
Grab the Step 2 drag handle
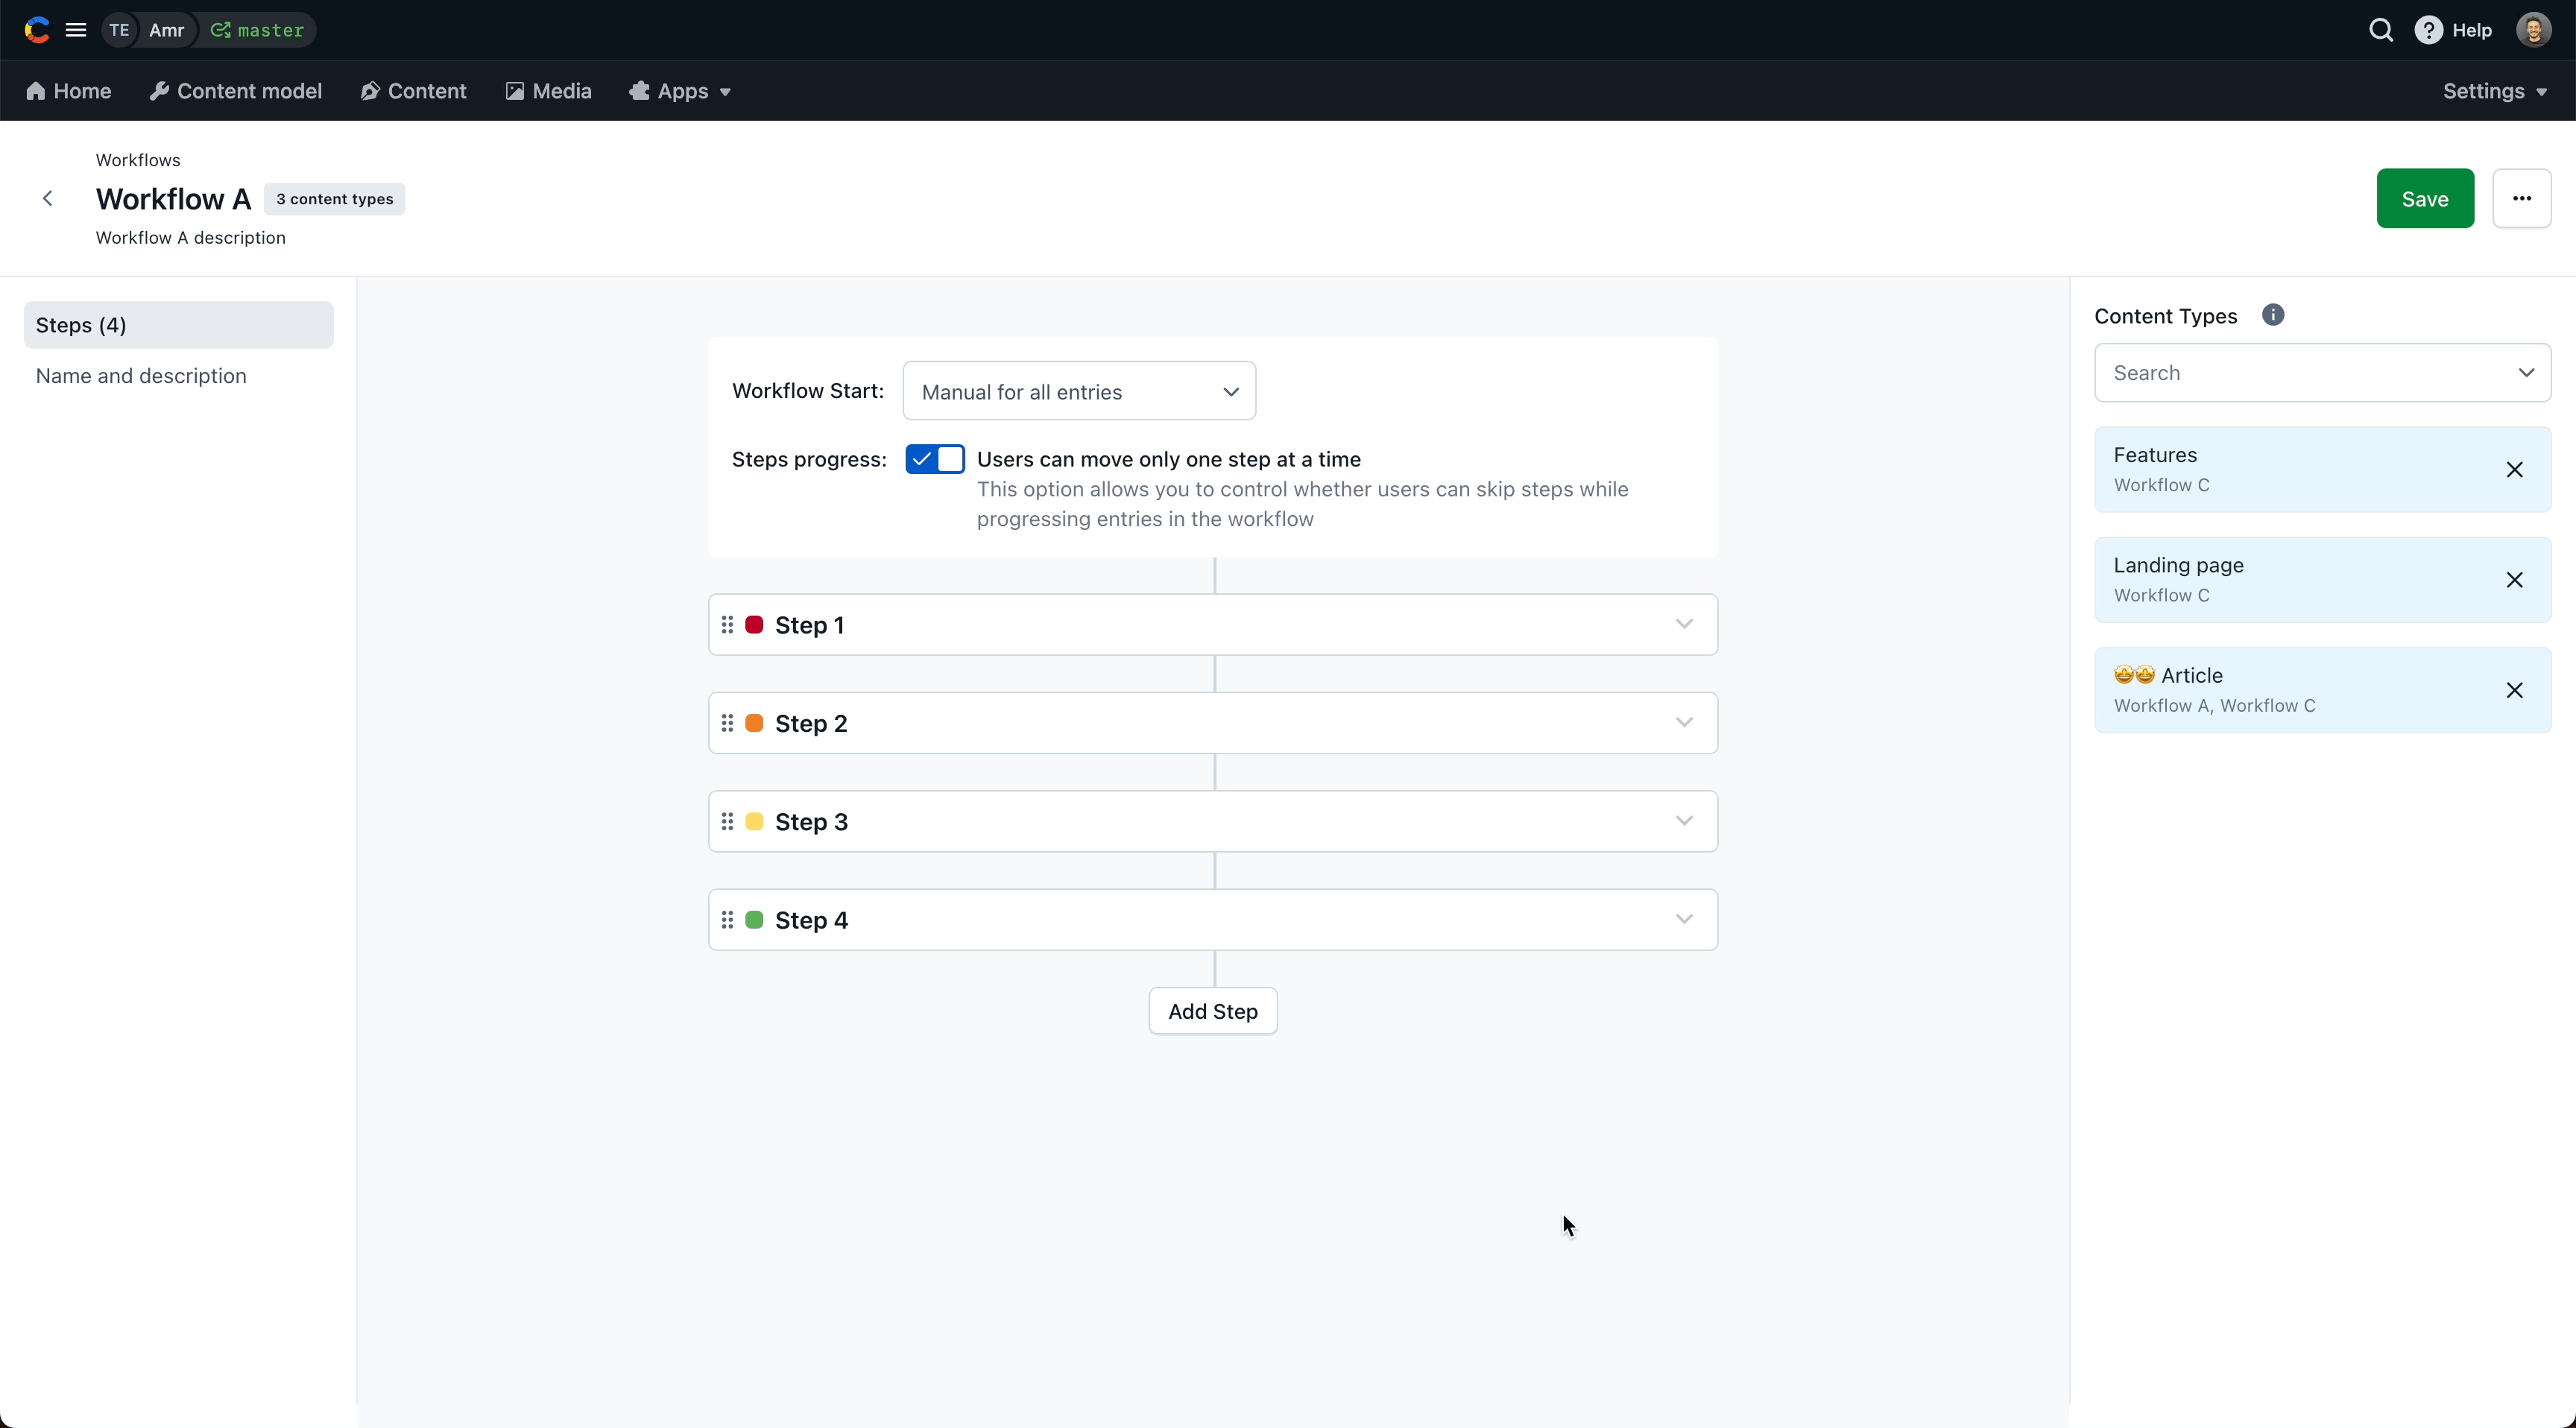tap(727, 723)
